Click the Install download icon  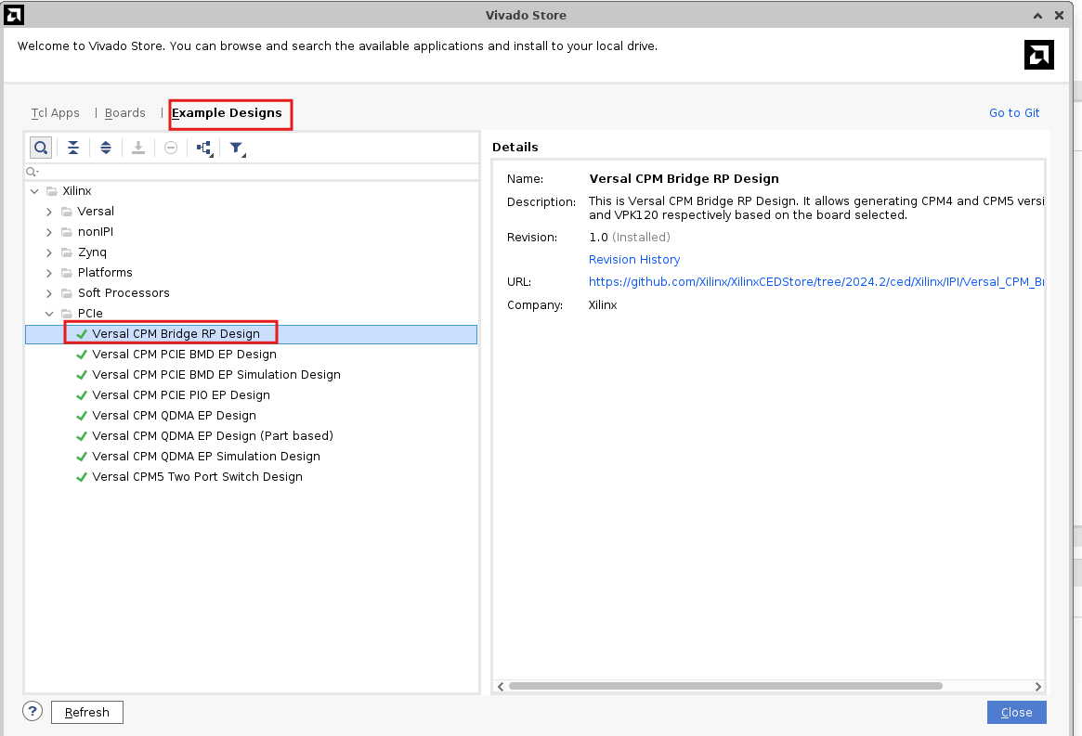point(138,148)
